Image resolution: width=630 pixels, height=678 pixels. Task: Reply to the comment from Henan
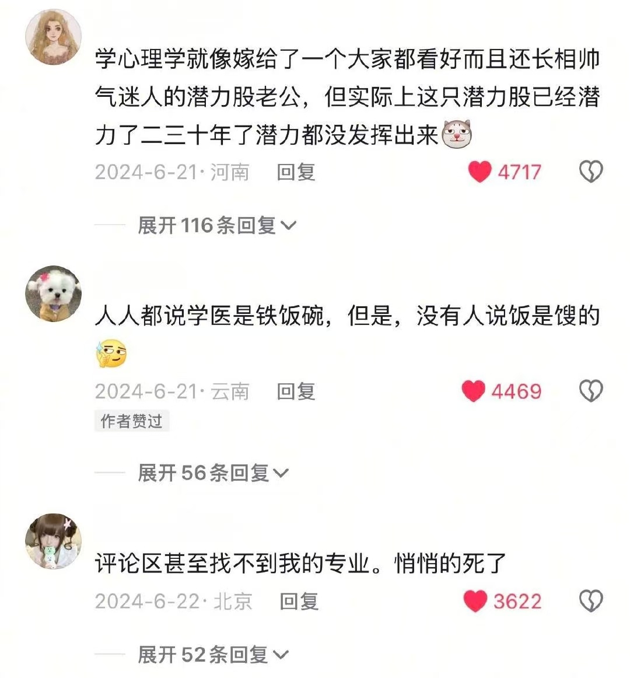296,172
